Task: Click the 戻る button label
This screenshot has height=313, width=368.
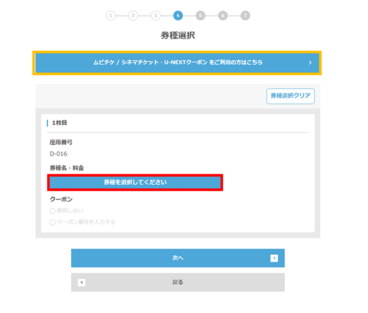Action: [178, 282]
